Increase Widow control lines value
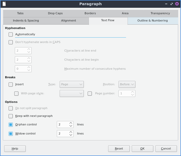The width and height of the screenshot is (181, 156). coord(71,132)
